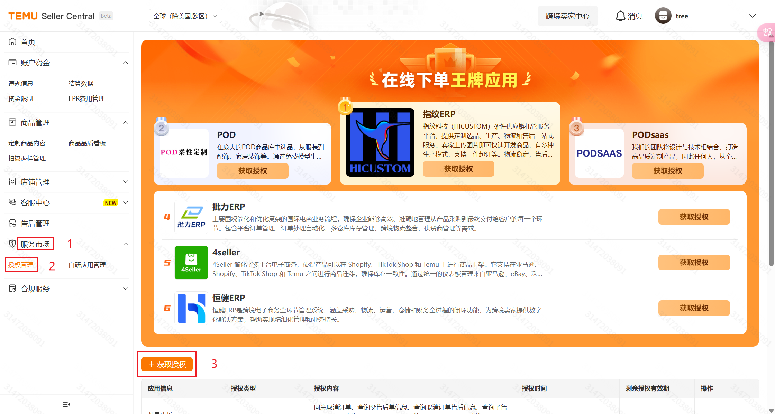
Task: Click 获取授权 for PODsaas
Action: click(x=668, y=171)
